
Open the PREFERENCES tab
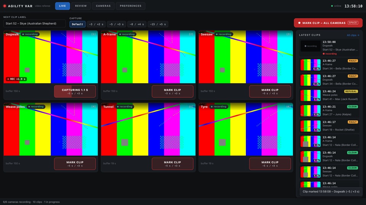point(130,6)
